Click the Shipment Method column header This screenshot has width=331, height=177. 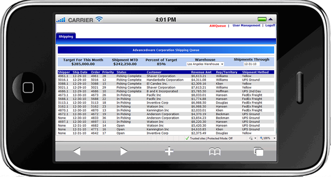pyautogui.click(x=255, y=72)
